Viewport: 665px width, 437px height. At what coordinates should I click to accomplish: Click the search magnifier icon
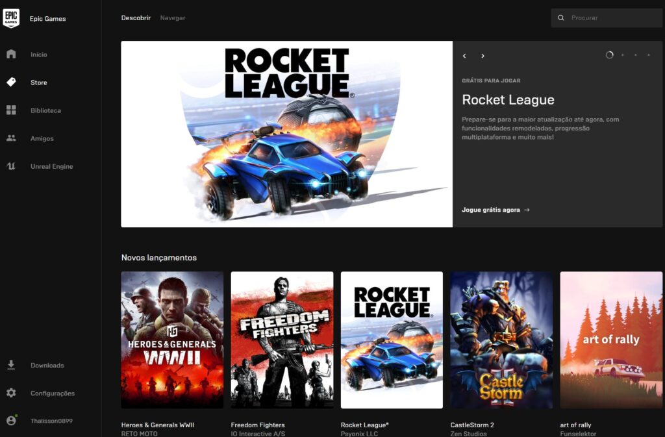(x=560, y=18)
